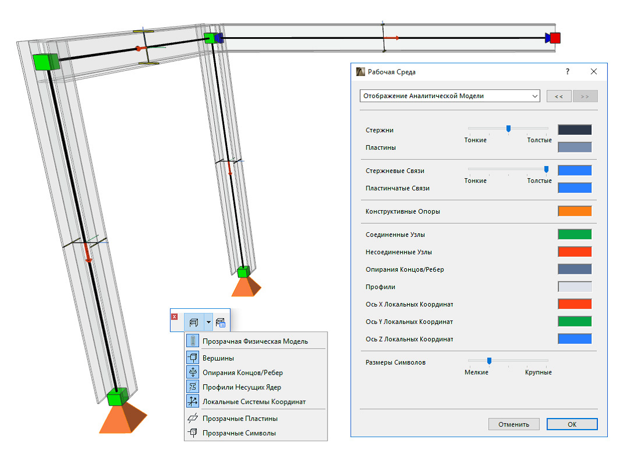The height and width of the screenshot is (454, 627).
Task: Close the small floating toolbar with red X
Action: [x=175, y=316]
